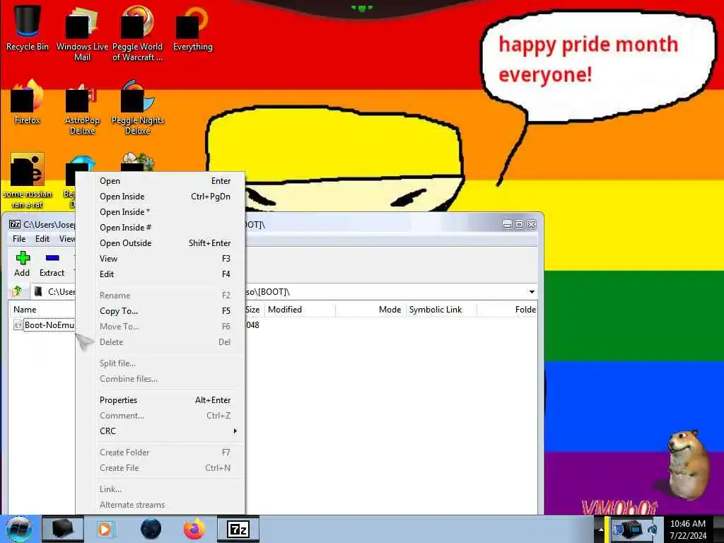
Task: Open the Edit menu in 7-Zip menu bar
Action: (42, 239)
